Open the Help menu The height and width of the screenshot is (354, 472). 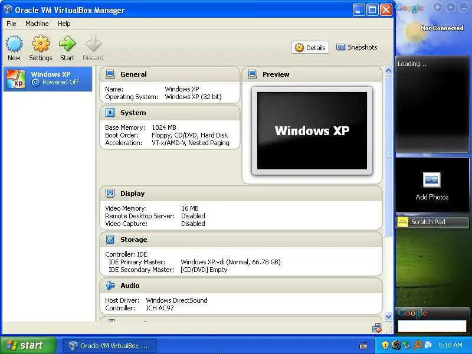64,24
